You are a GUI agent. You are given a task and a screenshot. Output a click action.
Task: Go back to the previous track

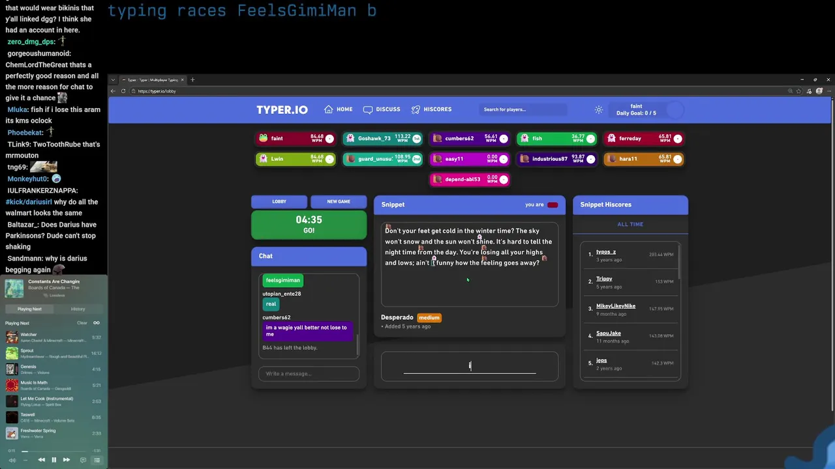tap(41, 460)
